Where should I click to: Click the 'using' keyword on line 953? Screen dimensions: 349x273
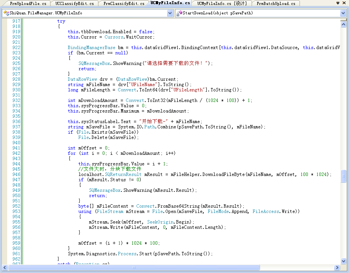tap(85, 211)
